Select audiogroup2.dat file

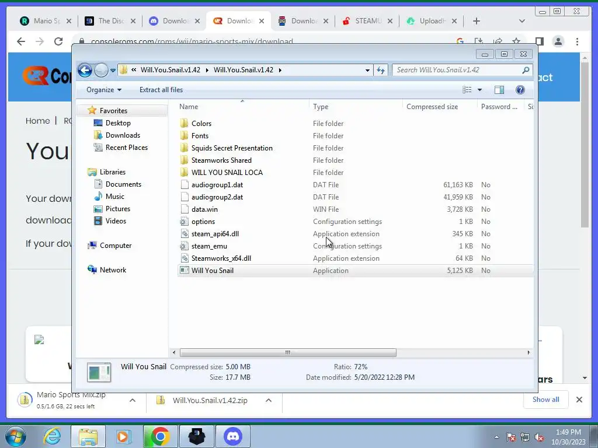click(217, 197)
